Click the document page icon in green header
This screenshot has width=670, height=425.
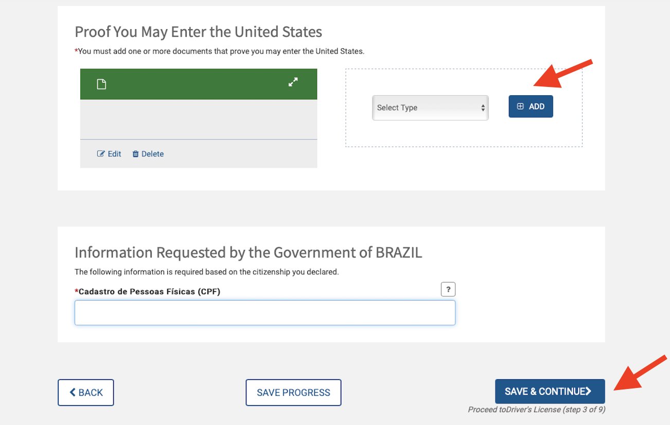(101, 84)
